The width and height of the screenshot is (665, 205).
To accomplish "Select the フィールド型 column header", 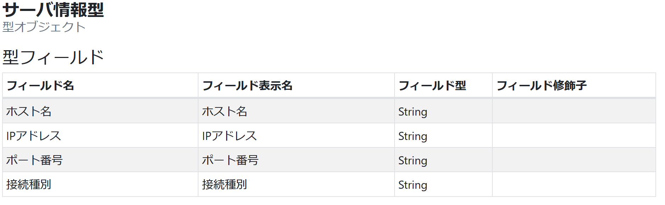I will coord(432,86).
